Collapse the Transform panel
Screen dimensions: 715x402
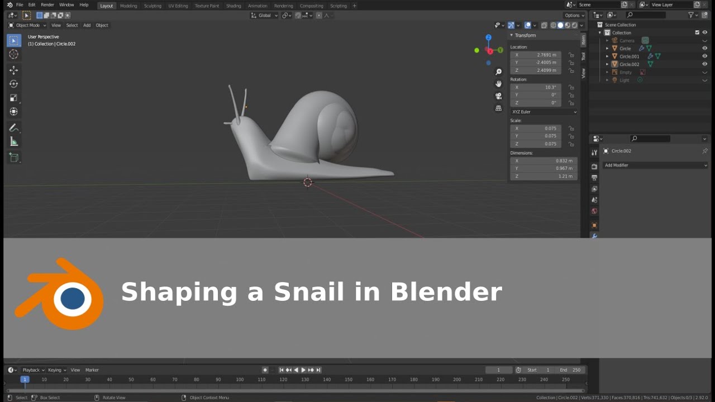point(511,36)
